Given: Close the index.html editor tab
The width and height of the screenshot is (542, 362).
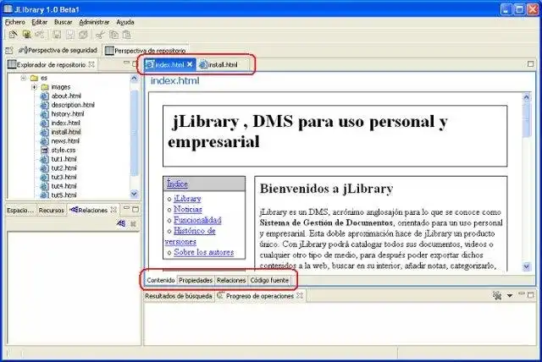Looking at the screenshot, I should [190, 64].
